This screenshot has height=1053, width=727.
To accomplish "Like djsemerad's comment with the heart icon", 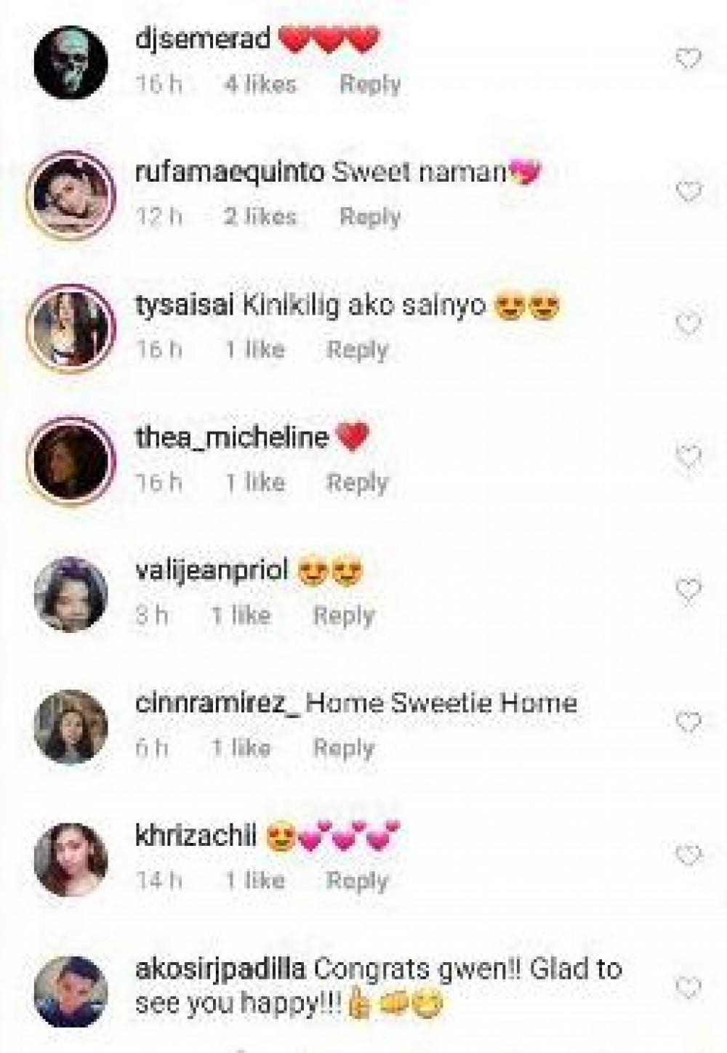I will point(688,59).
